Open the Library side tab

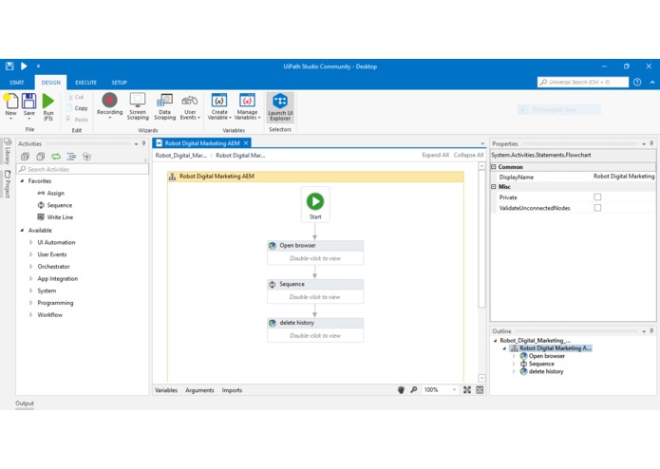8,151
